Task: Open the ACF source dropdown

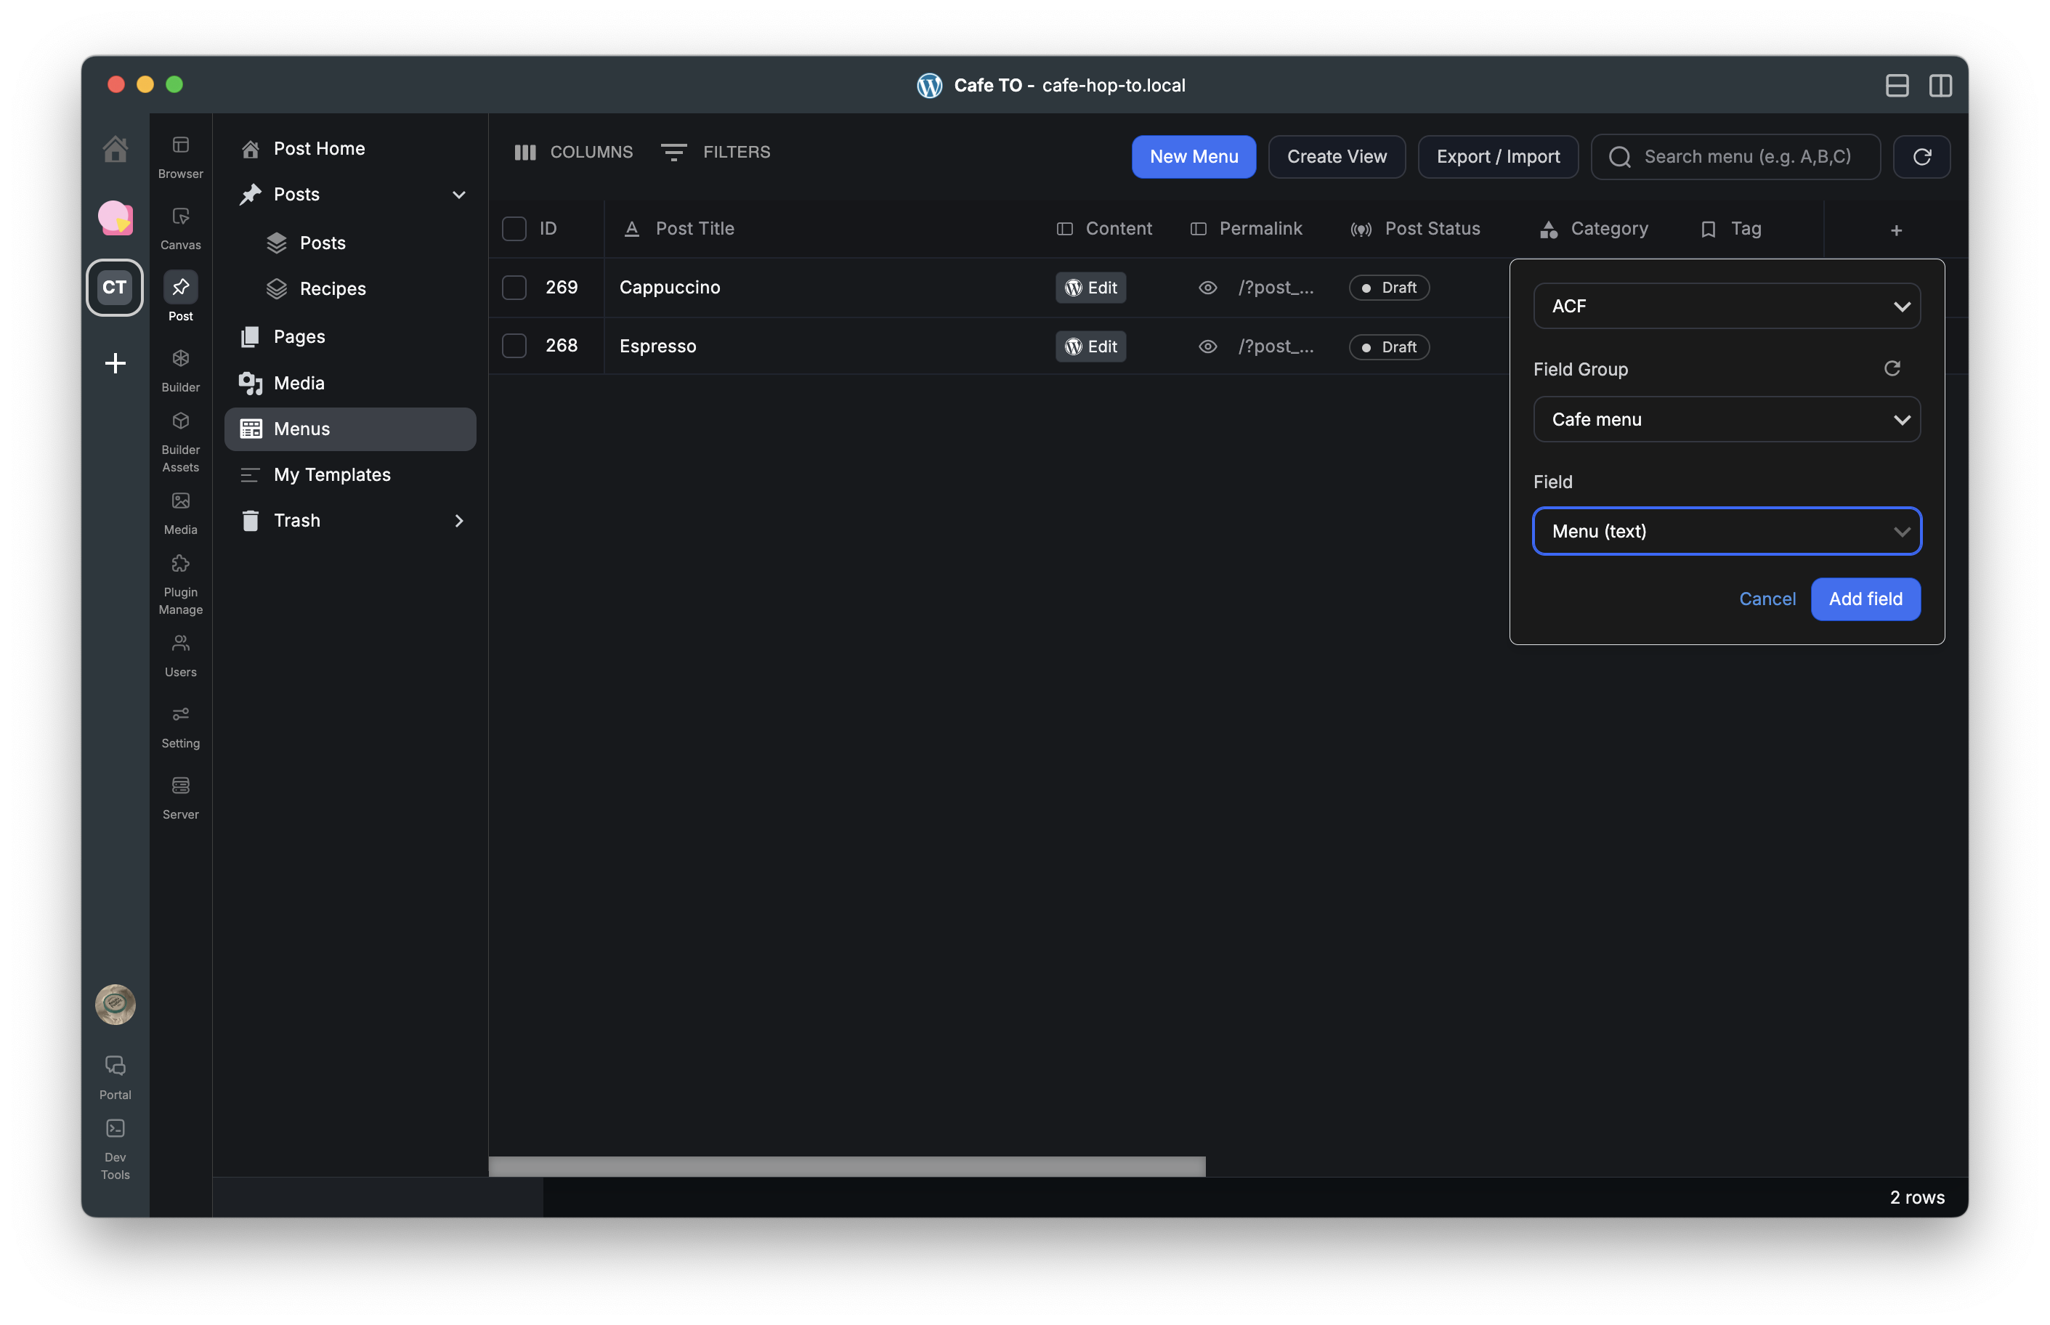Action: pos(1726,307)
